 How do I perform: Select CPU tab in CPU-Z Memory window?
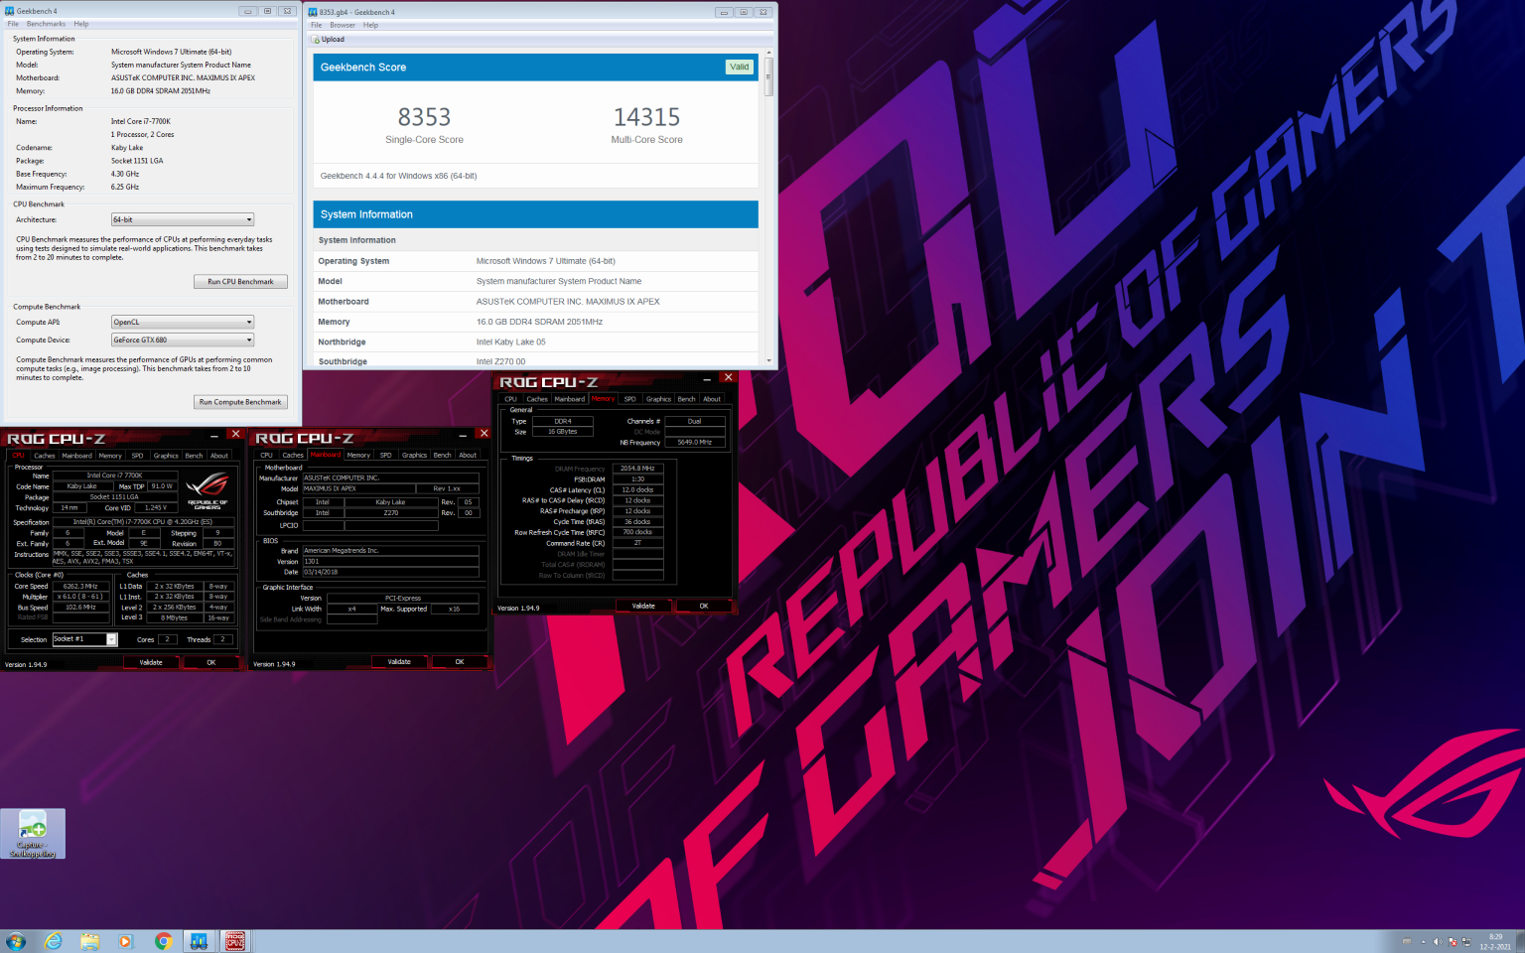[510, 399]
